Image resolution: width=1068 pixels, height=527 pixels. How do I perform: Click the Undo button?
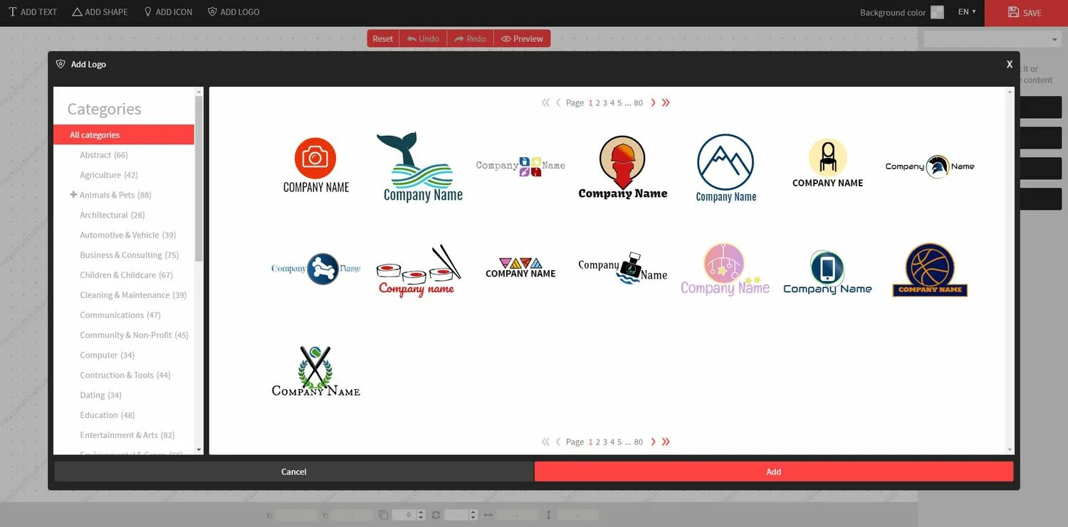(x=423, y=38)
